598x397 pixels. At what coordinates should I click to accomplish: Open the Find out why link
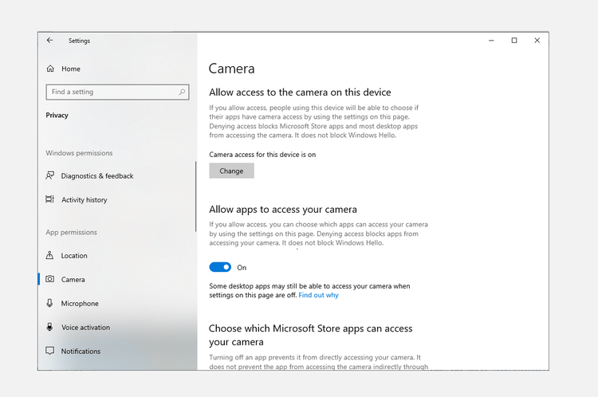pos(318,295)
